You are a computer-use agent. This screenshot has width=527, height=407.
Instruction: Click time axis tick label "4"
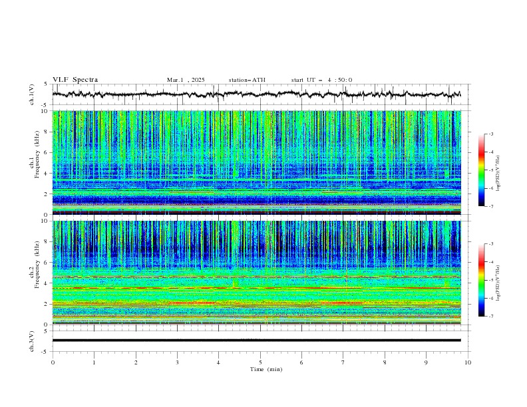tap(218, 362)
